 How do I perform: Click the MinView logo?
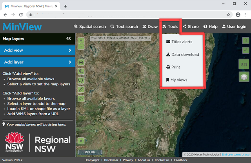(22, 27)
